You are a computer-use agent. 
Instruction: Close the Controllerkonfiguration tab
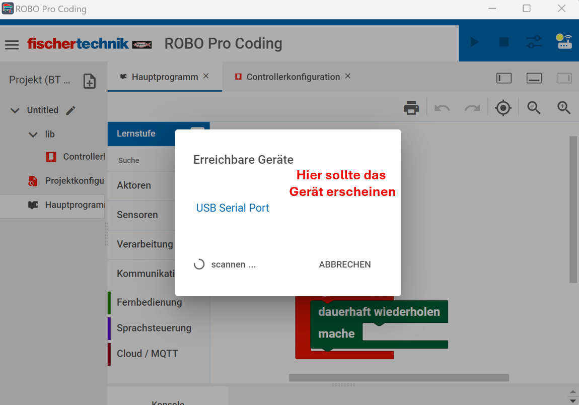tap(348, 76)
